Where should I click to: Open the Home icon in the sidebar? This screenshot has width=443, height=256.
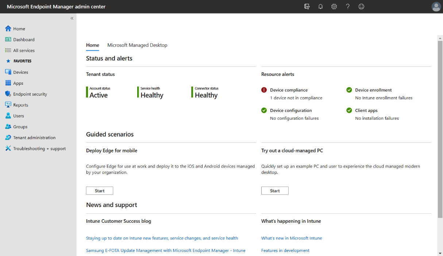8,28
